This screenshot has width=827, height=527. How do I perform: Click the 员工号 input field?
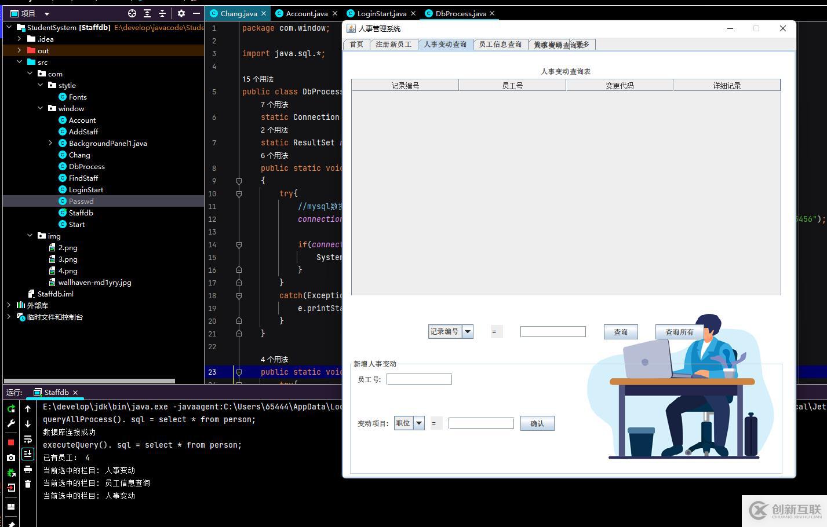419,379
